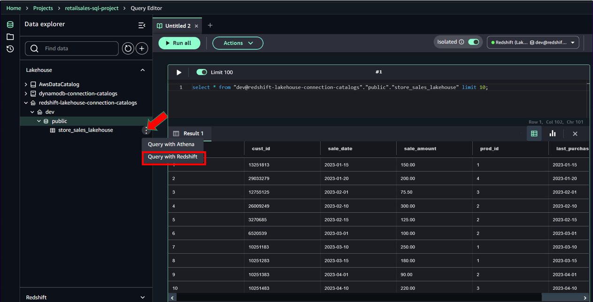
Task: Switch to the Untitled 2 tab
Action: pos(178,26)
